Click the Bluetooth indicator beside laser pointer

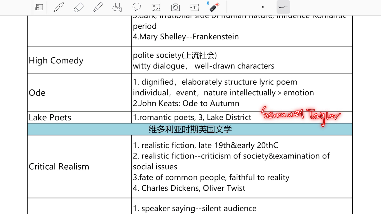(x=208, y=3)
